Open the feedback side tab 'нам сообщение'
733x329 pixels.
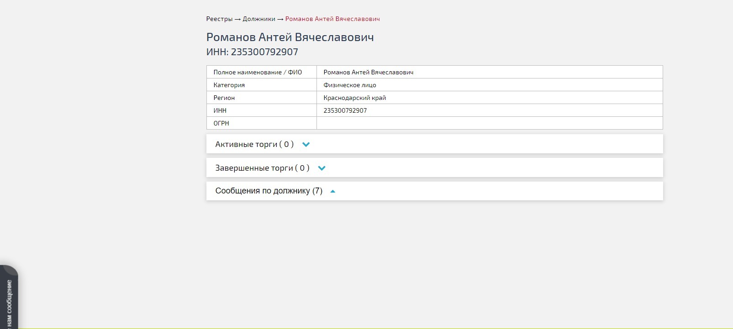pyautogui.click(x=9, y=301)
